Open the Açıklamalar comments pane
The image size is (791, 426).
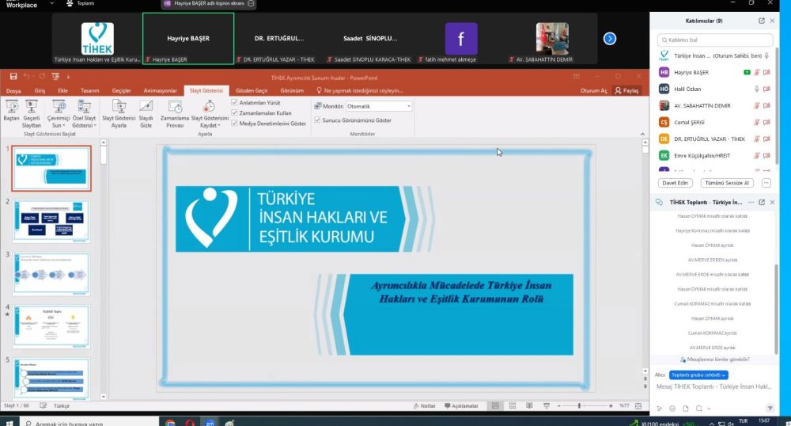[461, 406]
